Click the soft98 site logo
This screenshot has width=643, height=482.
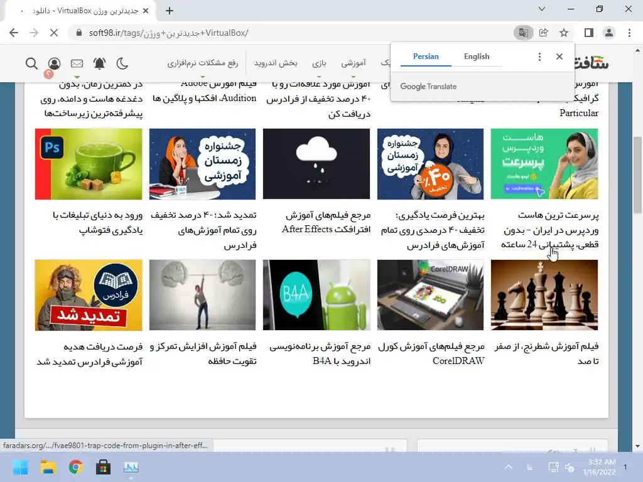pos(592,63)
